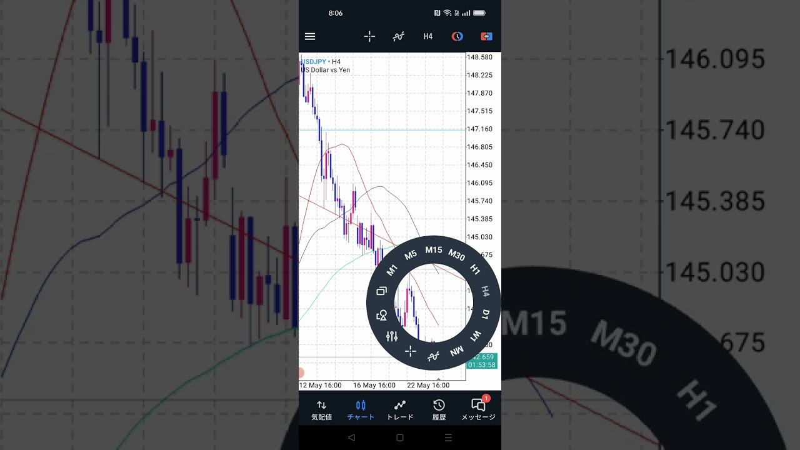Tap the green current price label 142.659
800x450 pixels.
482,357
